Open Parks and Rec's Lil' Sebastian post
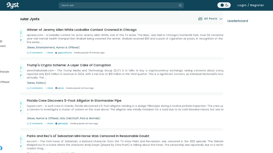The width and height of the screenshot is (273, 153). click(88, 136)
